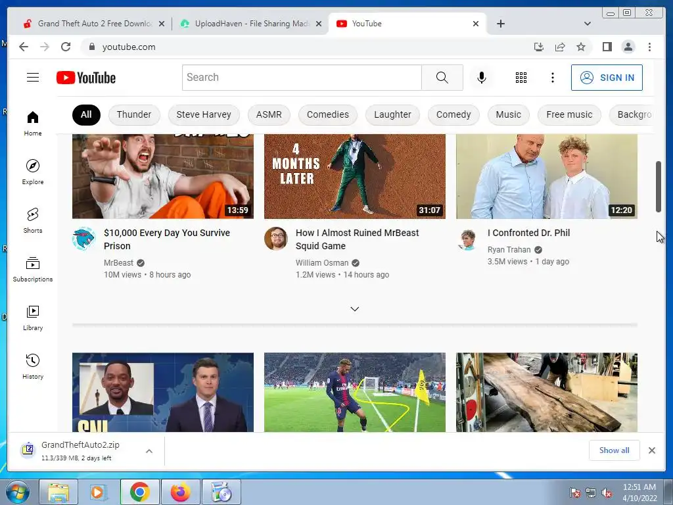The image size is (673, 505).
Task: Click the YouTube search input field
Action: tap(302, 78)
